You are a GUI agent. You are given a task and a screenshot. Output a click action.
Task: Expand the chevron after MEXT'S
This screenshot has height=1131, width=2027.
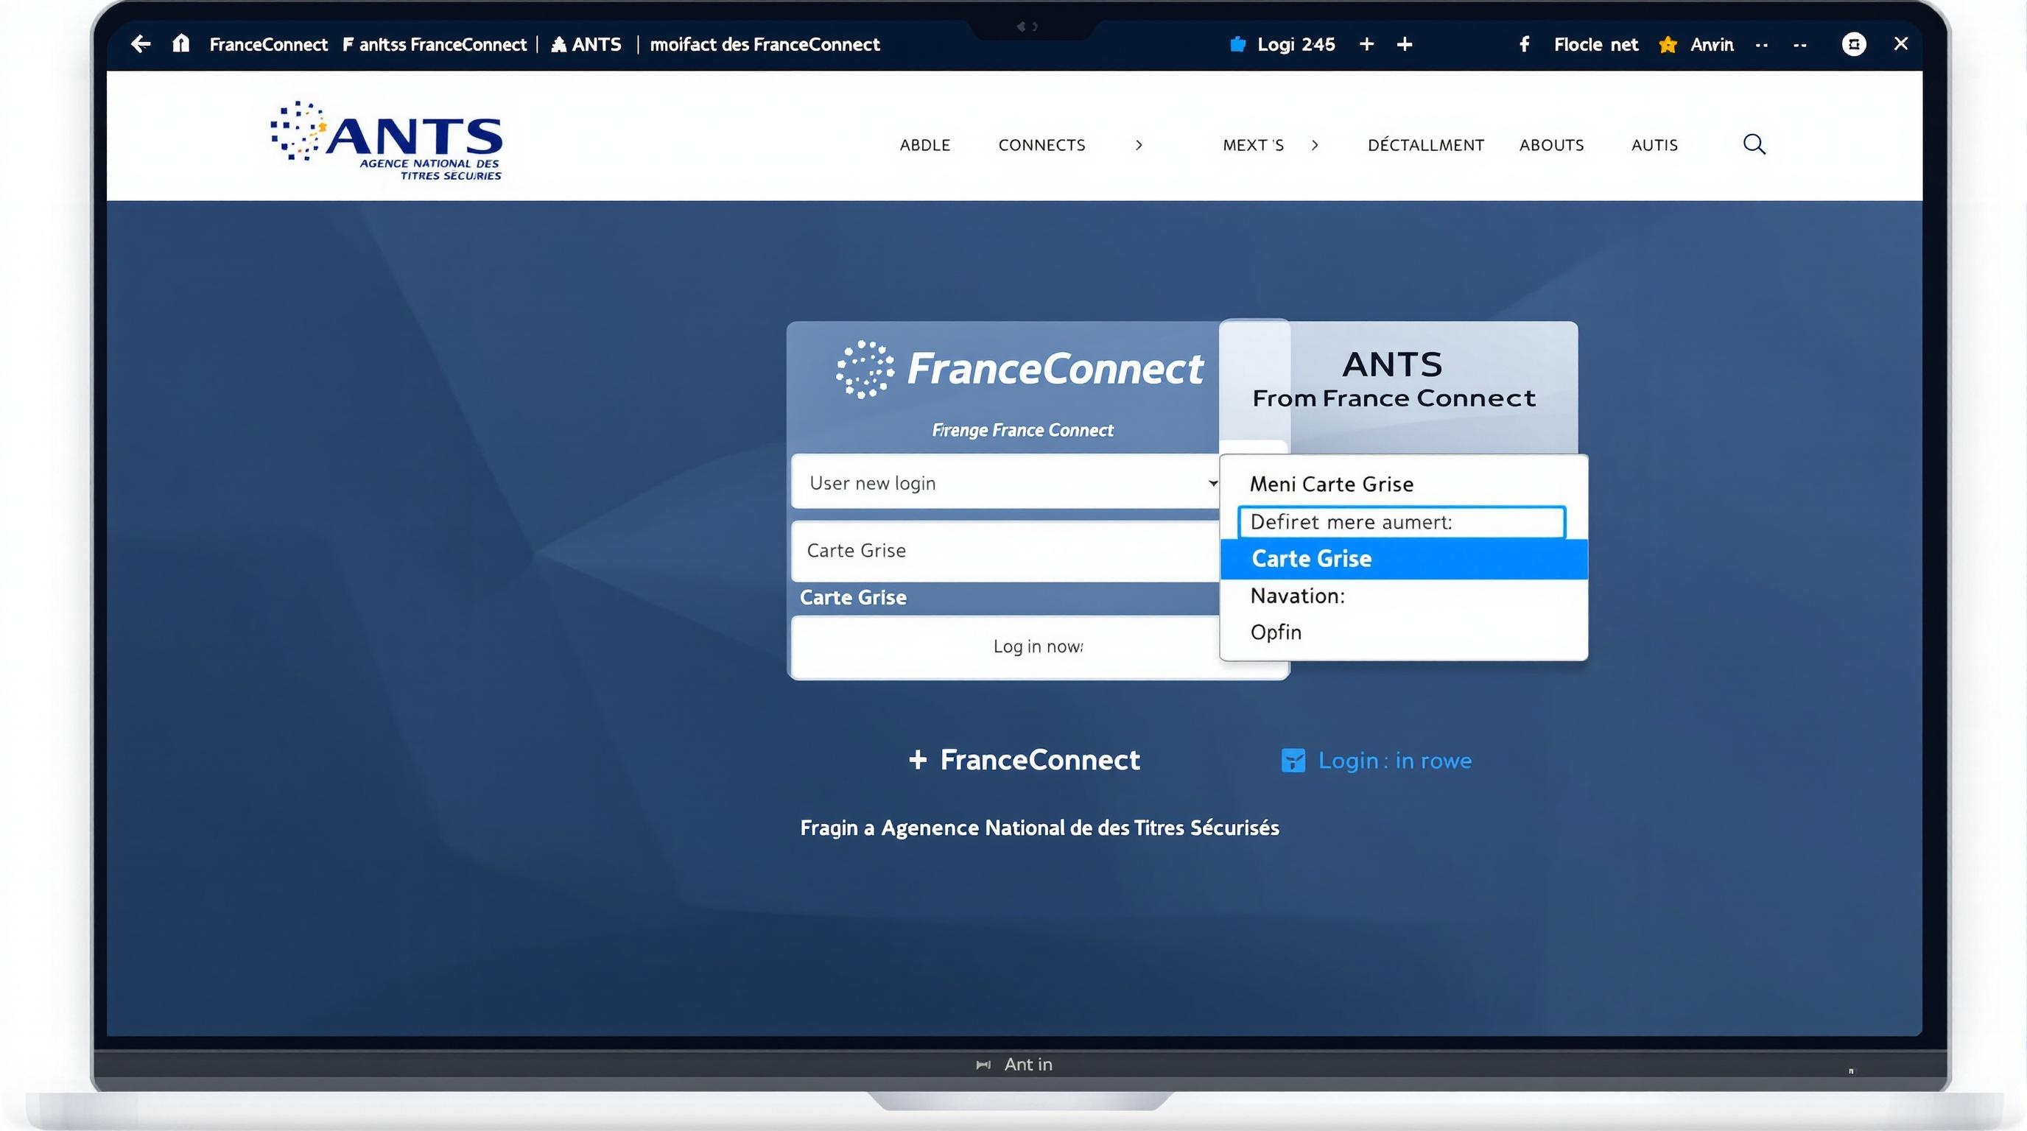coord(1315,146)
